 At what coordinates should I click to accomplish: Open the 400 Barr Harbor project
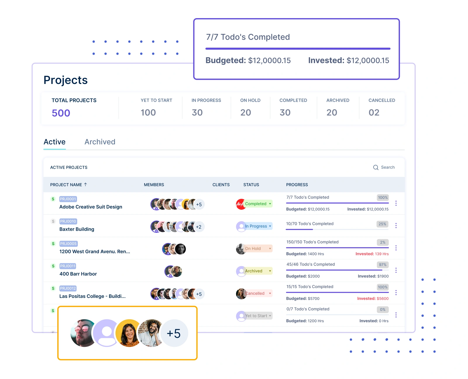click(78, 274)
